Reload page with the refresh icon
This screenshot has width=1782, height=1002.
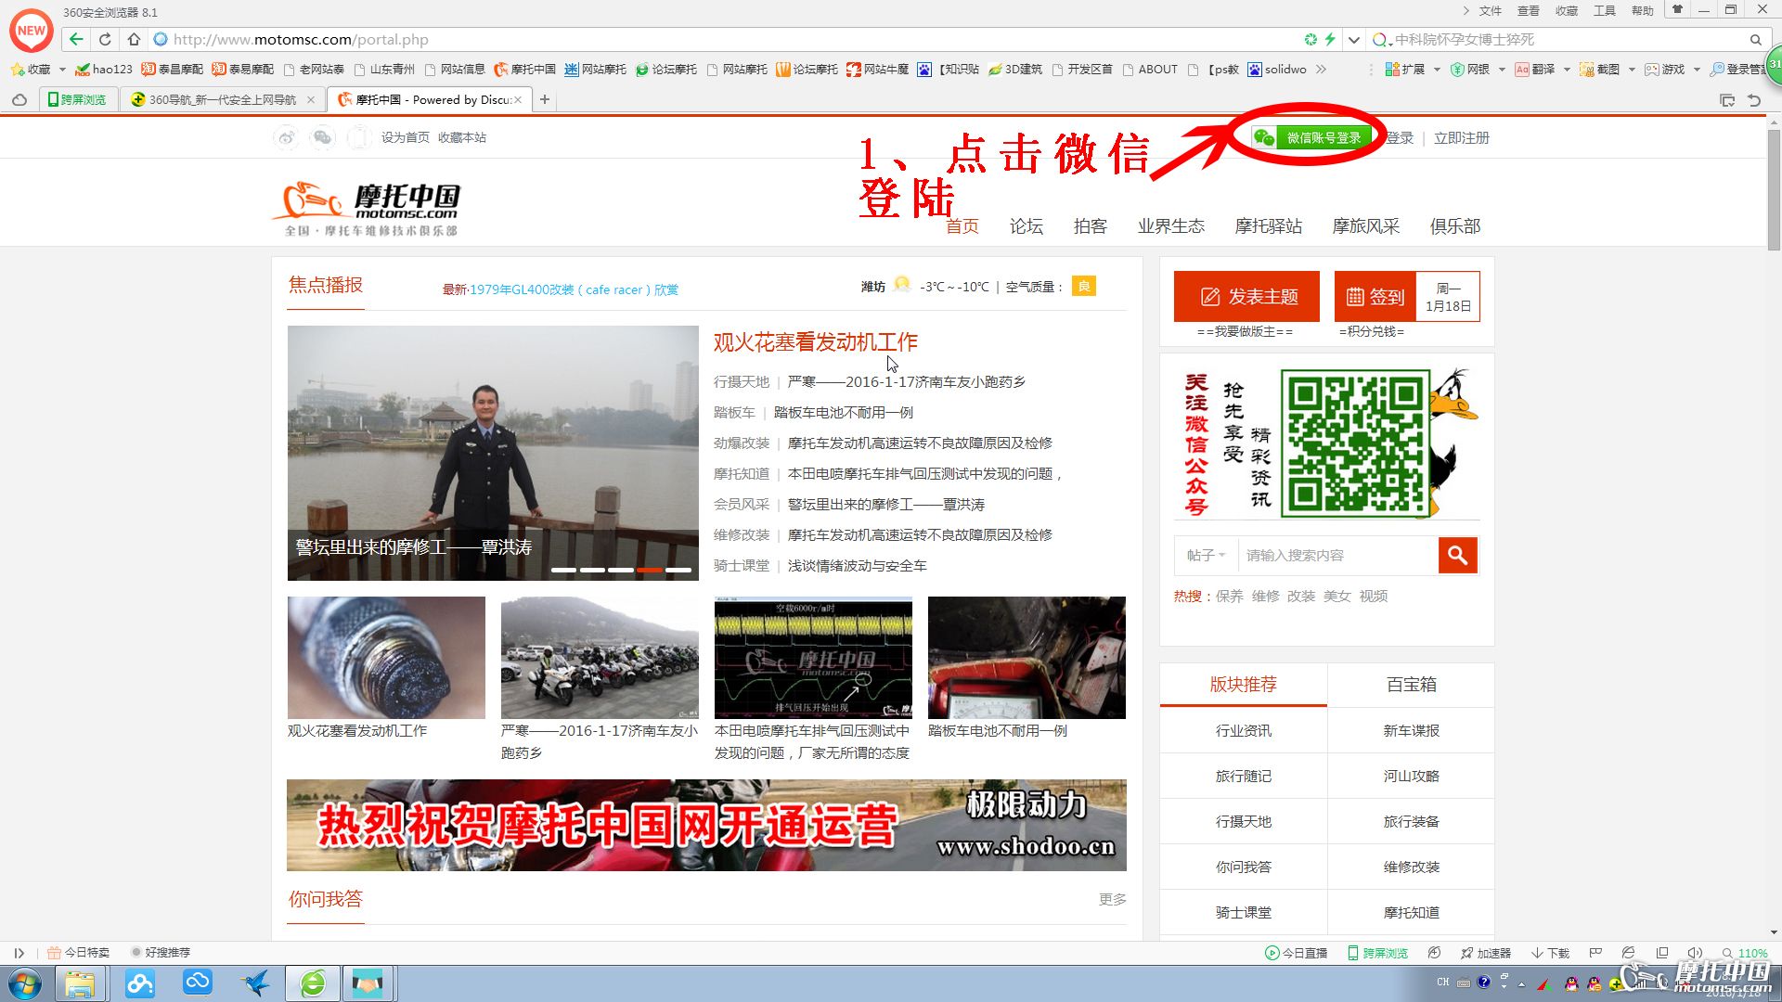click(x=105, y=39)
